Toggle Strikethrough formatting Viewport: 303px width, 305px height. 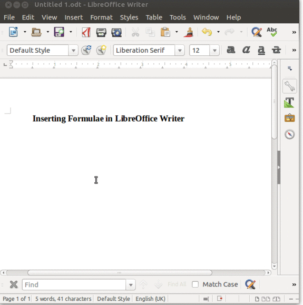coord(276,50)
